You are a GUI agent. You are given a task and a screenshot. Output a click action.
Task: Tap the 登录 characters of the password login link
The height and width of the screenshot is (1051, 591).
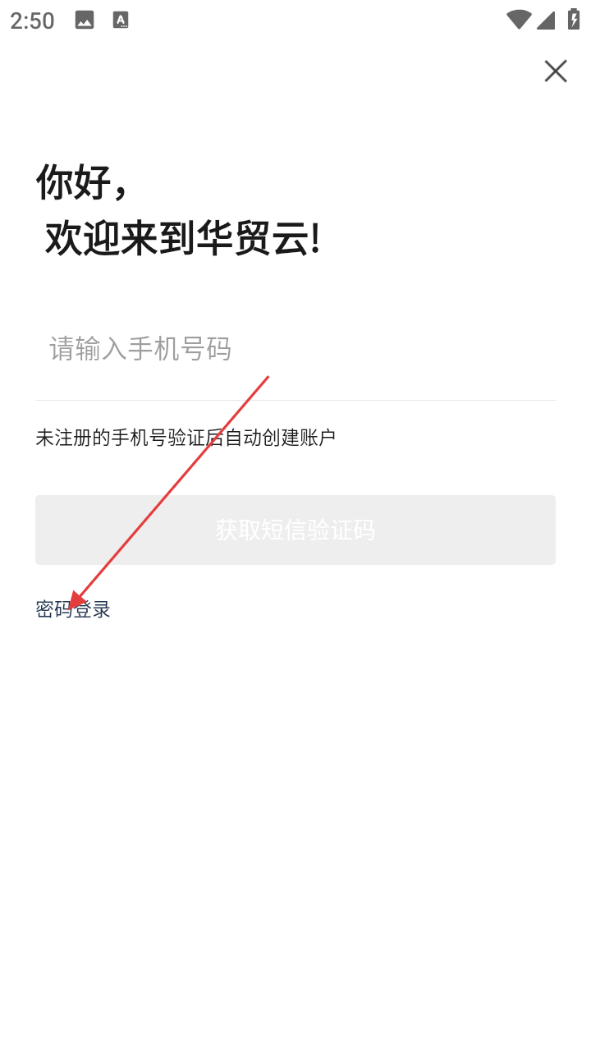click(x=92, y=609)
